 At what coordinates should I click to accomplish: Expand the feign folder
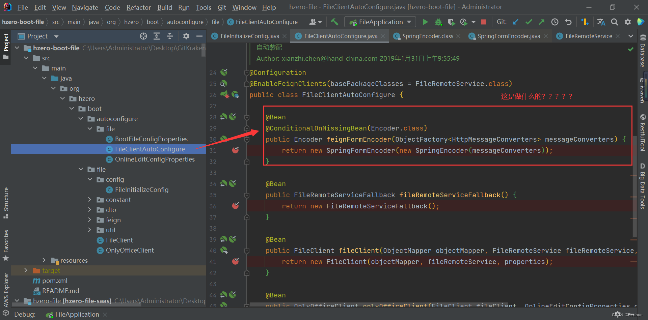(89, 220)
